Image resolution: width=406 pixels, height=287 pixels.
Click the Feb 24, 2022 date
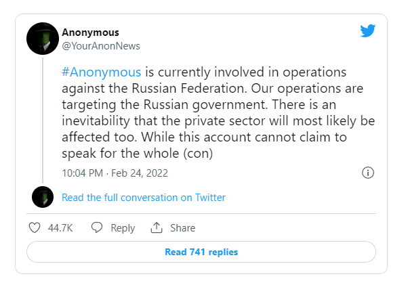(x=140, y=173)
